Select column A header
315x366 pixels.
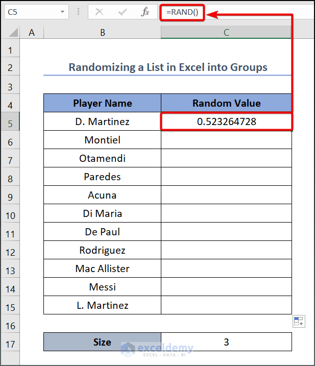pos(32,32)
